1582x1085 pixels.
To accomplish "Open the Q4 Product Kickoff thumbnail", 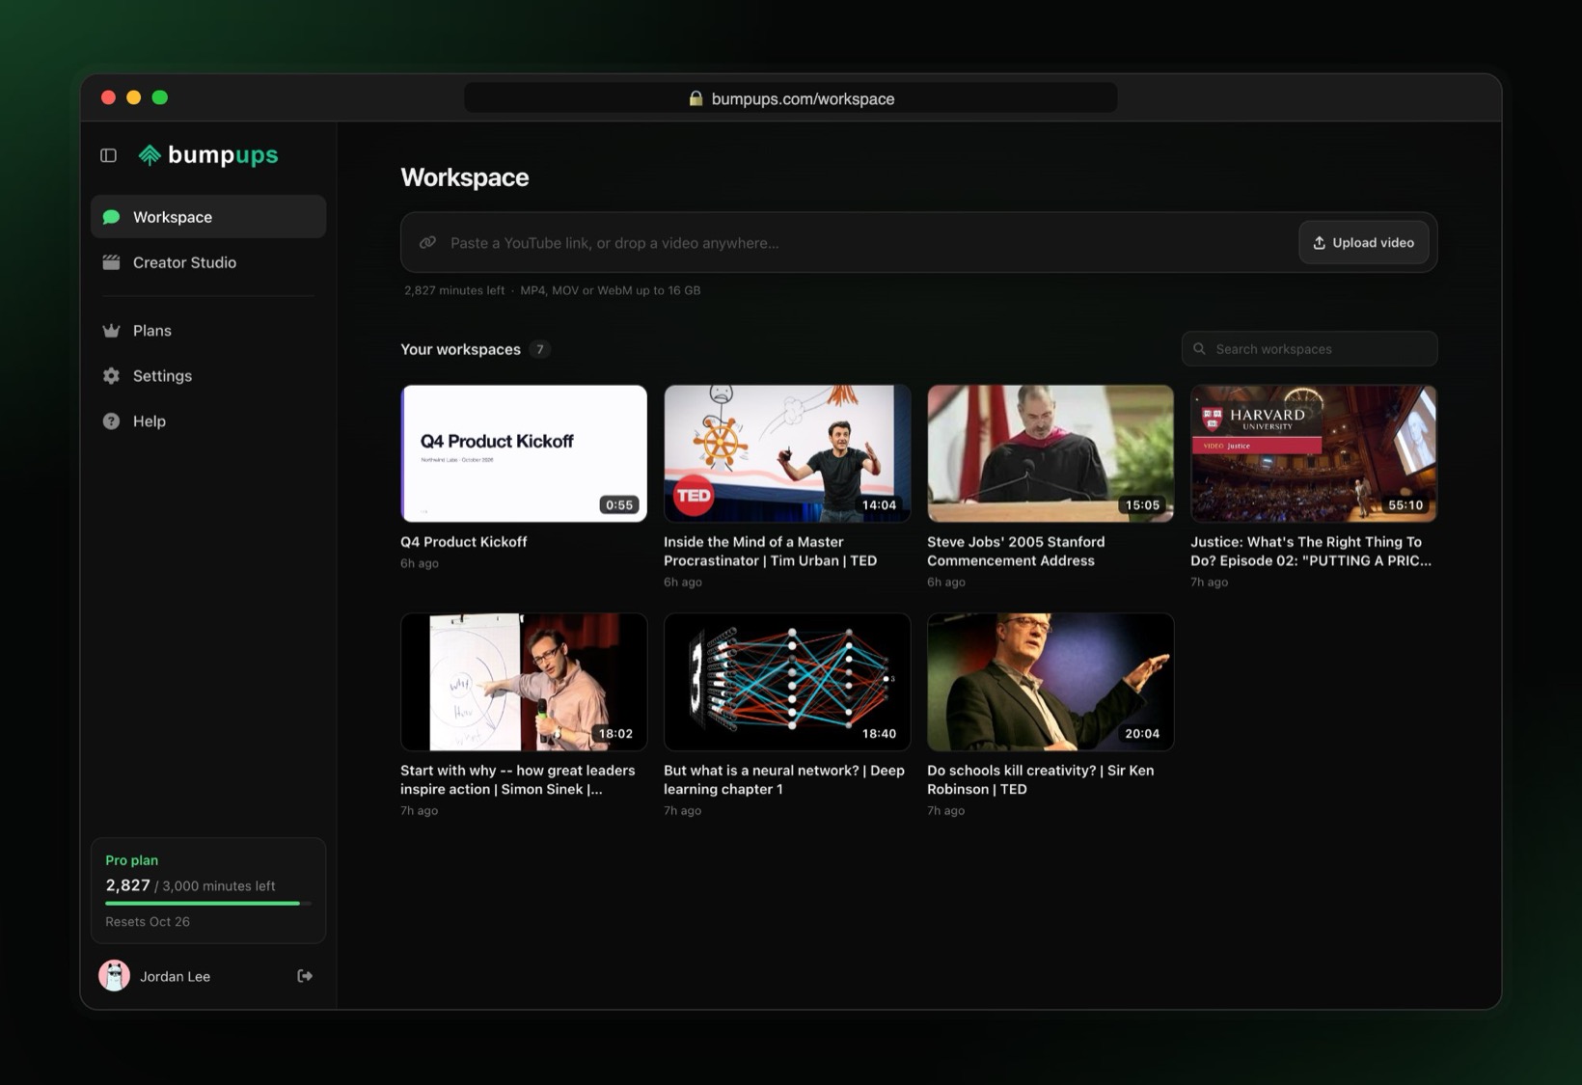I will point(524,453).
